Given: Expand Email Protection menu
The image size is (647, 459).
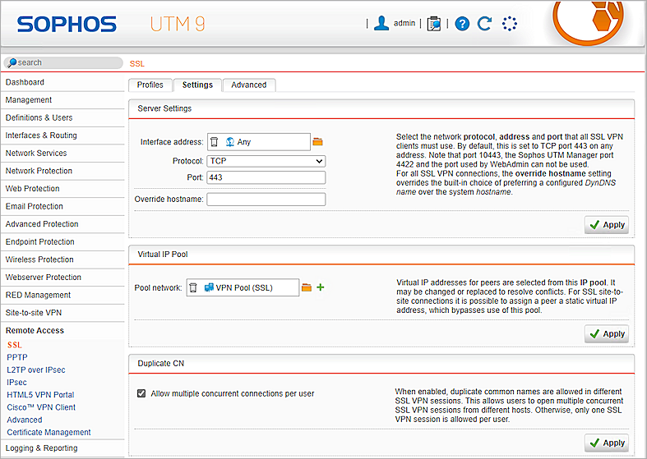Looking at the screenshot, I should click(62, 206).
